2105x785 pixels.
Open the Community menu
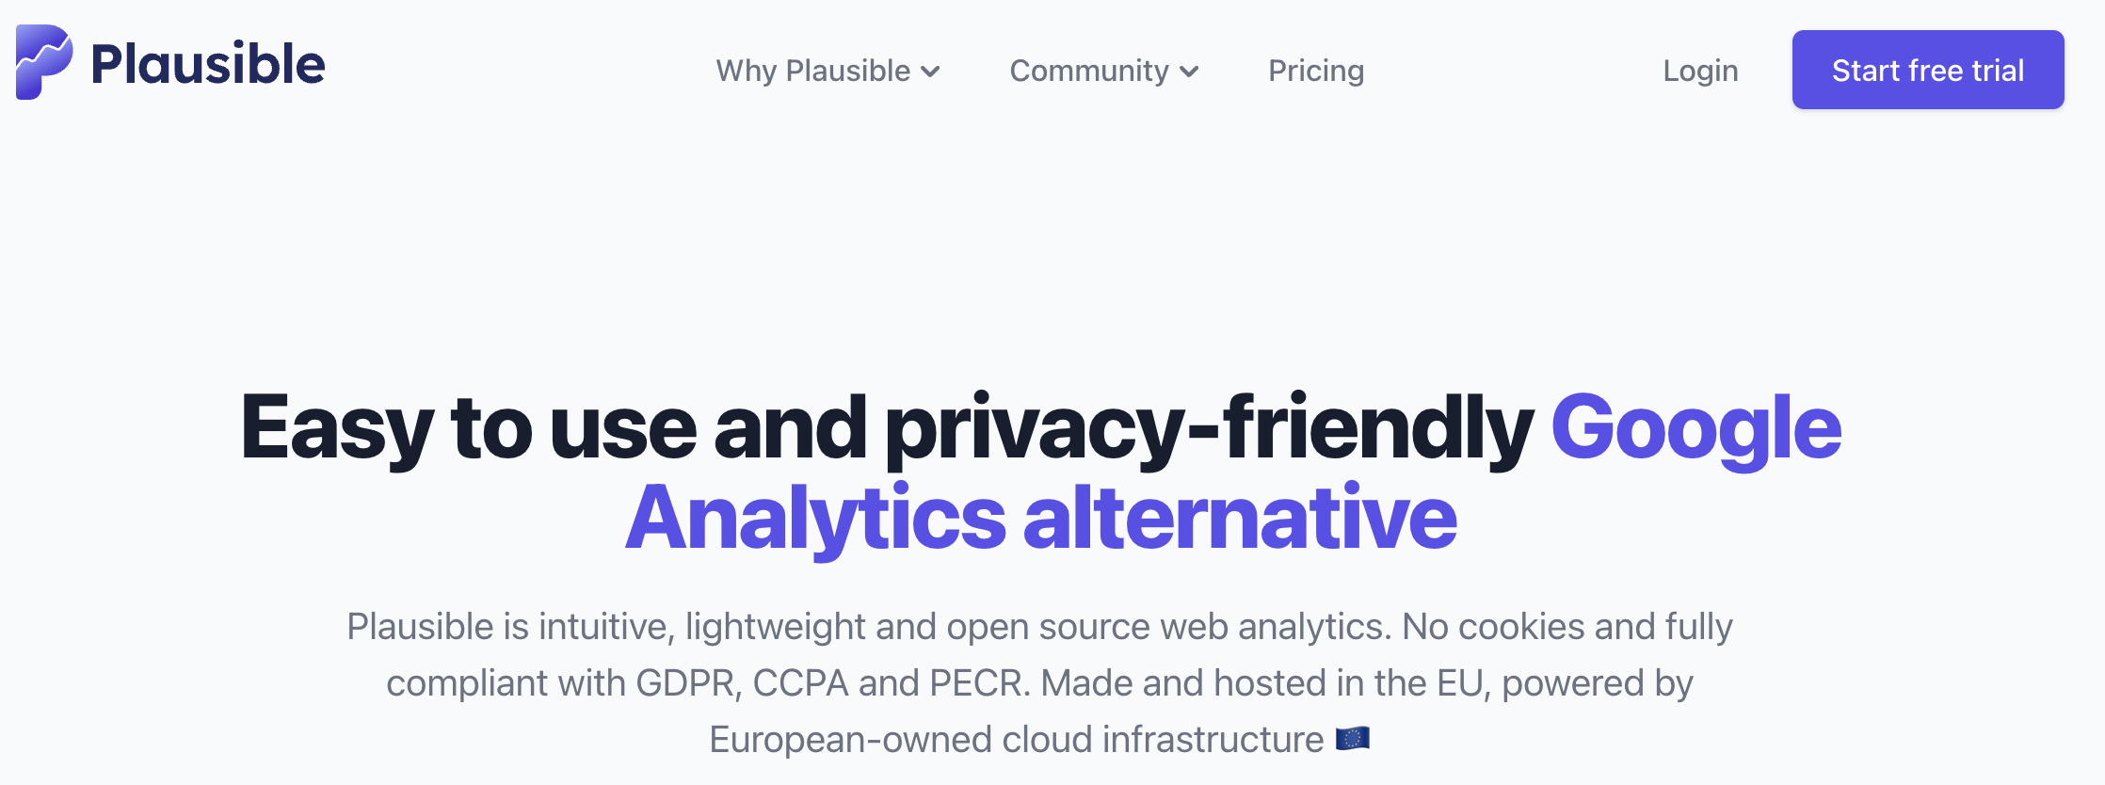pyautogui.click(x=1104, y=71)
